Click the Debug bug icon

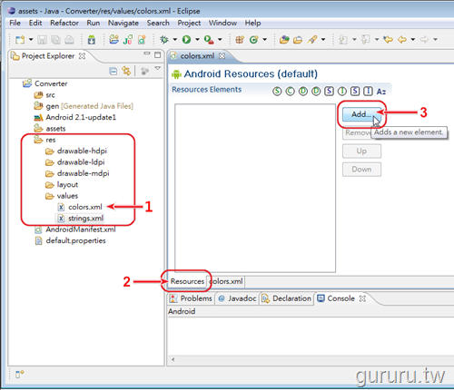[x=164, y=39]
